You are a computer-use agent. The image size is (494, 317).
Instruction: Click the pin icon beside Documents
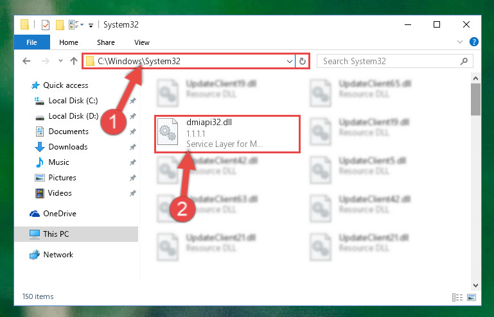point(132,132)
